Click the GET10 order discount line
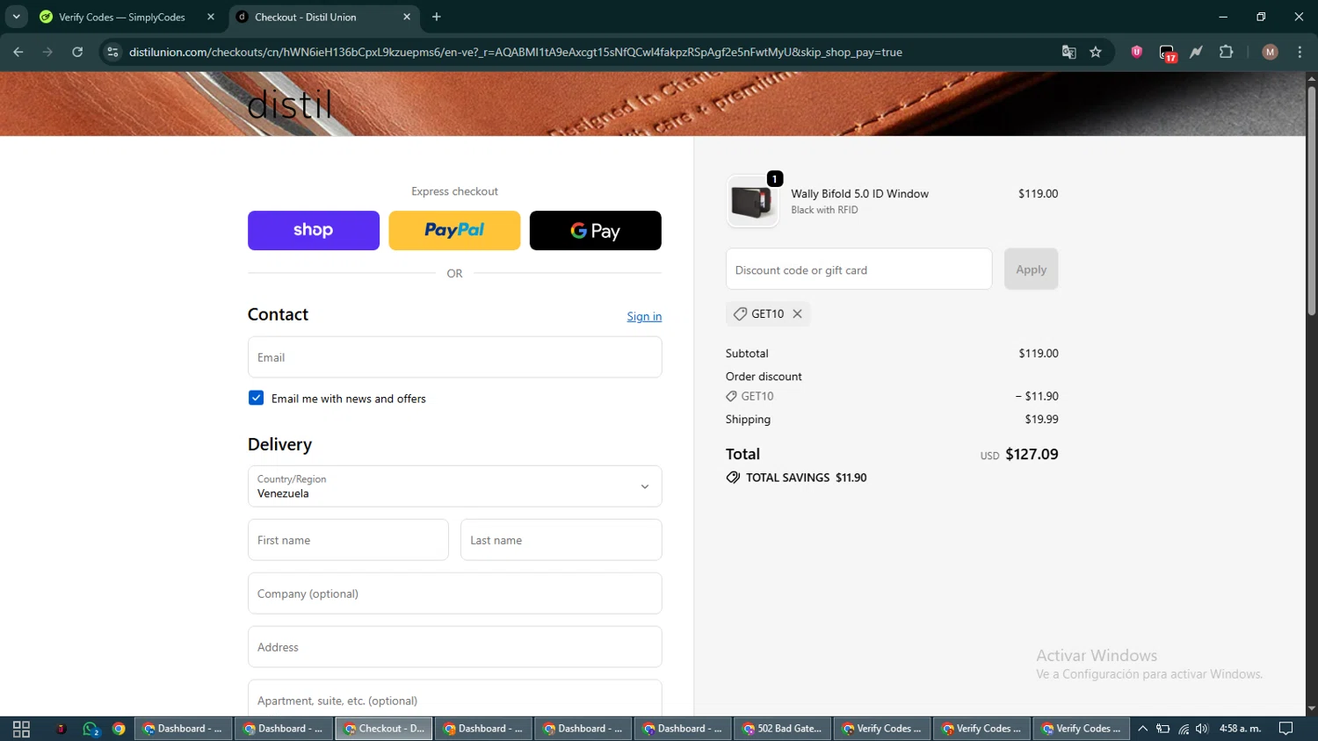Viewport: 1318px width, 741px height. point(892,396)
